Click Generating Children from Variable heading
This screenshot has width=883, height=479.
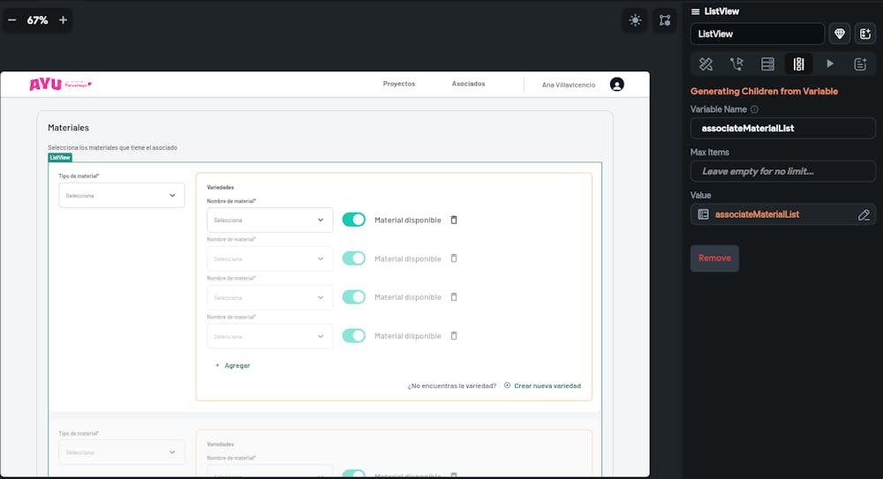point(764,91)
